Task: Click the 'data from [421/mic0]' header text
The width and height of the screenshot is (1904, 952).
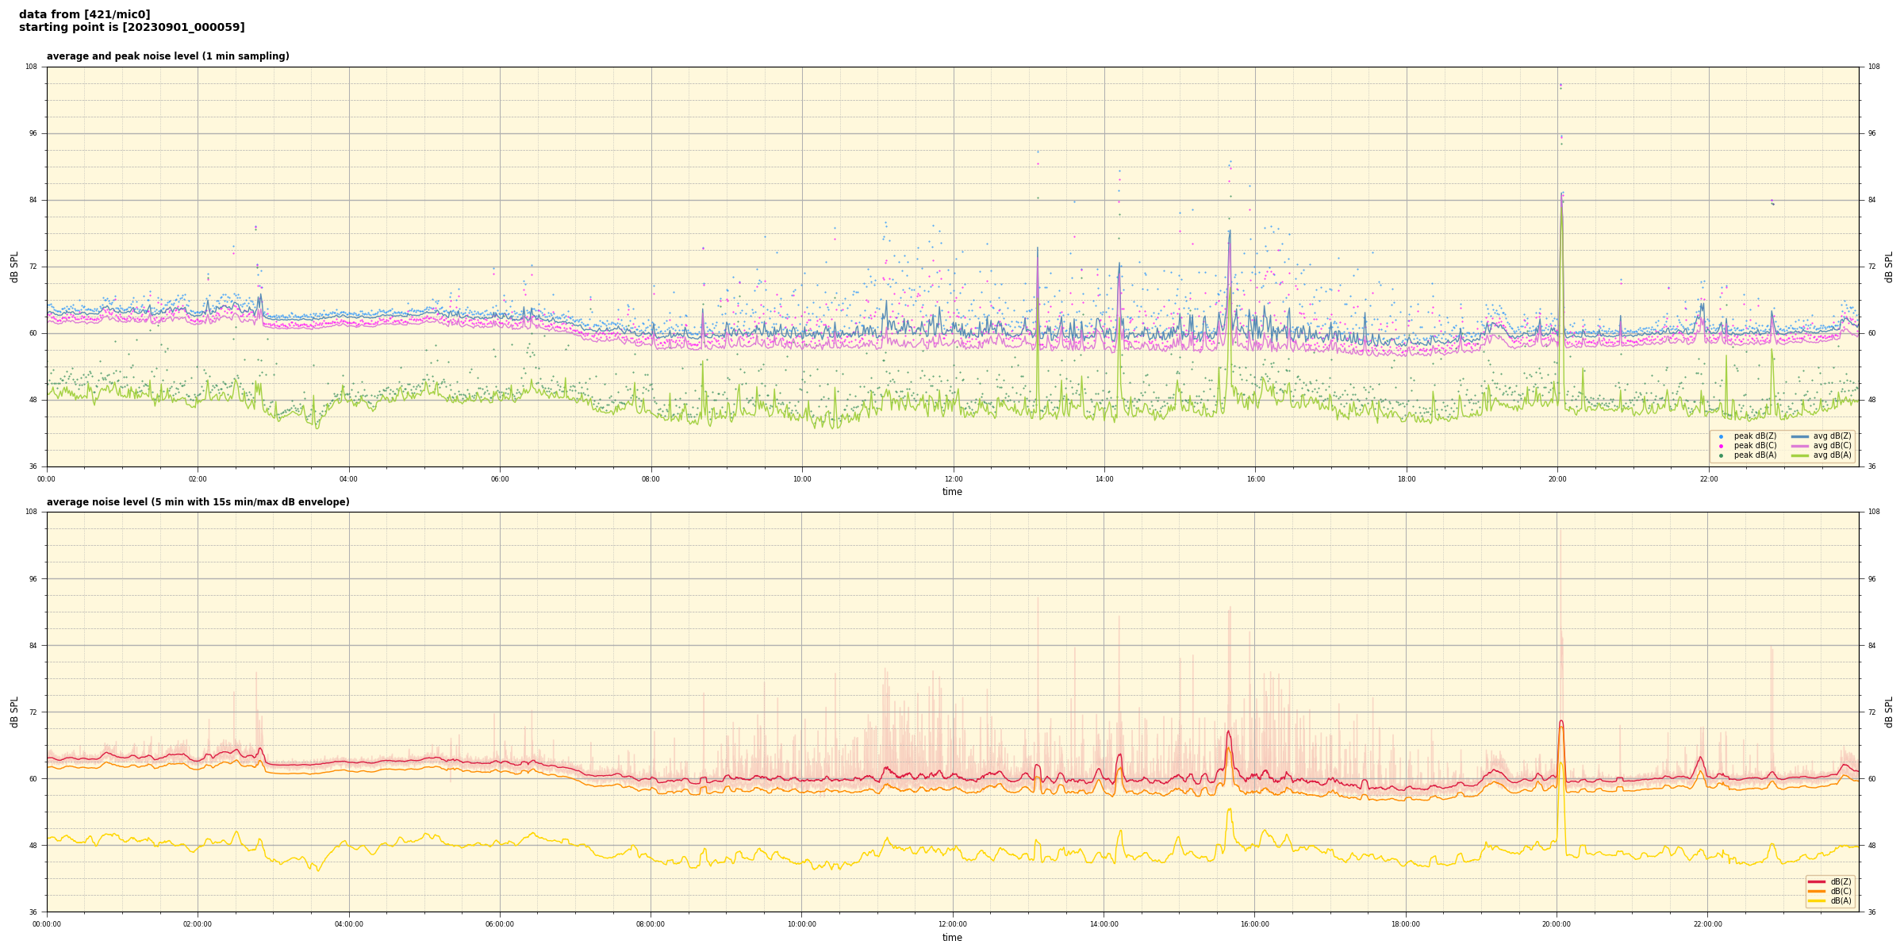Action: pos(84,14)
